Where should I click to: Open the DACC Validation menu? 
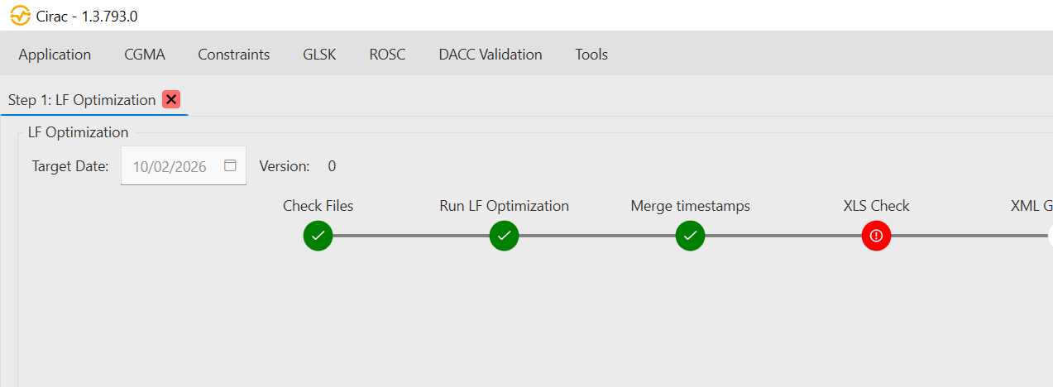(x=491, y=55)
